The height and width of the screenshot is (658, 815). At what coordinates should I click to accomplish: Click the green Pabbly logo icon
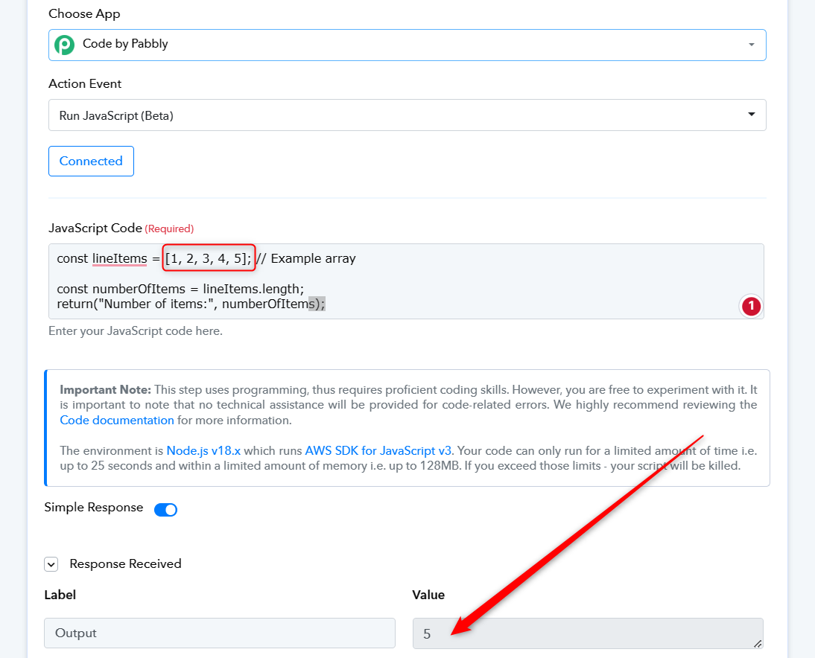[x=65, y=45]
